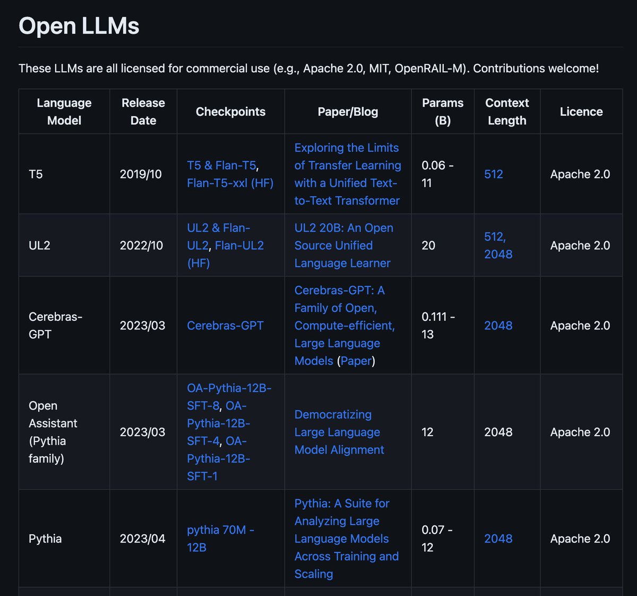Image resolution: width=637 pixels, height=596 pixels.
Task: Select the Apache 2.0 licence in T5 row
Action: 580,174
